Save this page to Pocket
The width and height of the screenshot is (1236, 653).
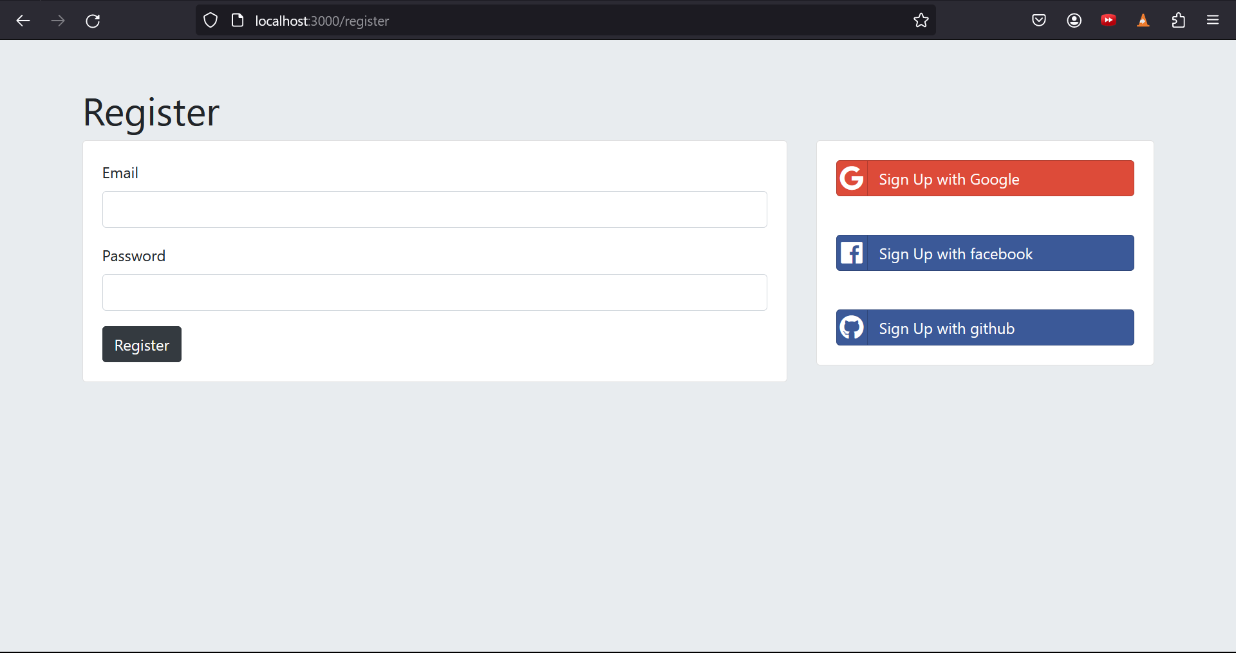(x=1038, y=20)
